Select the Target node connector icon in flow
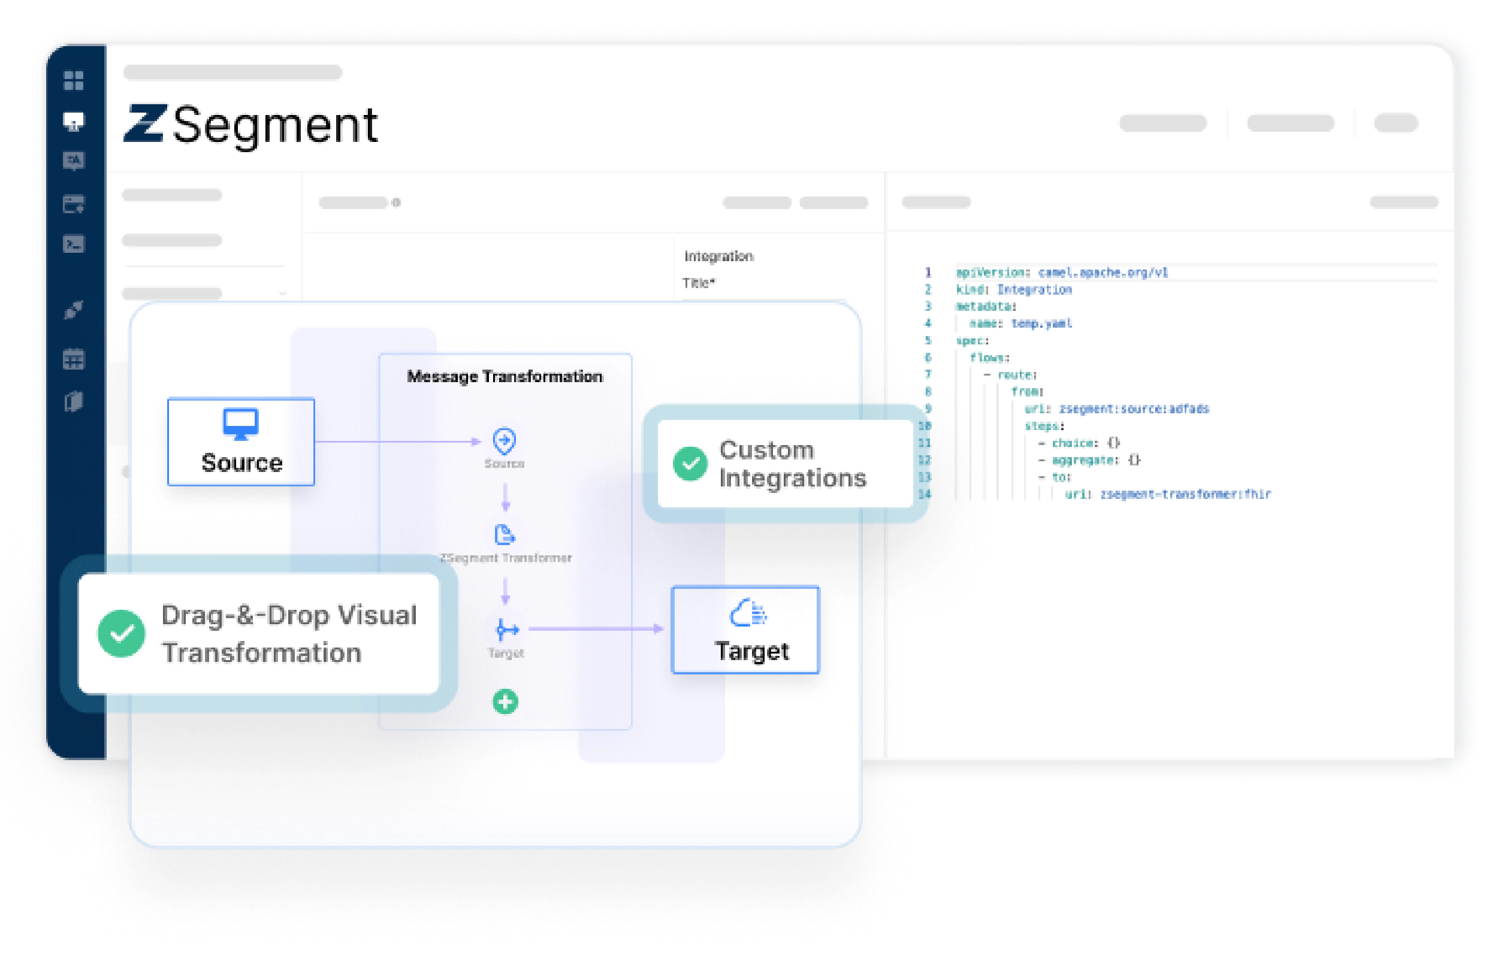Screen dimensions: 1498x971 coord(507,629)
